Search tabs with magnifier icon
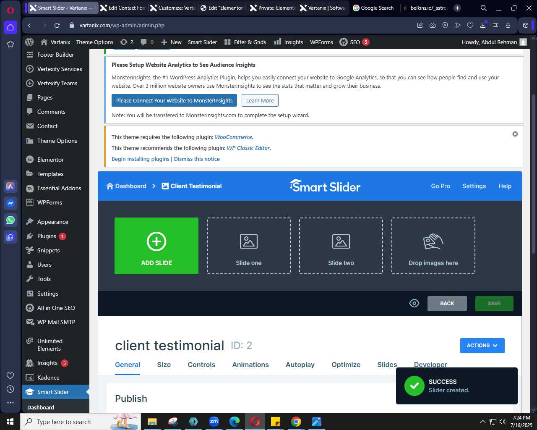The width and height of the screenshot is (537, 430). pos(484,8)
